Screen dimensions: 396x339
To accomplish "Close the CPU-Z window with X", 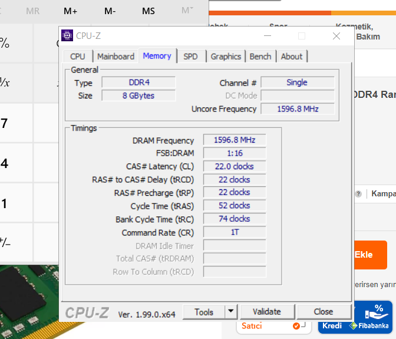I will point(336,36).
